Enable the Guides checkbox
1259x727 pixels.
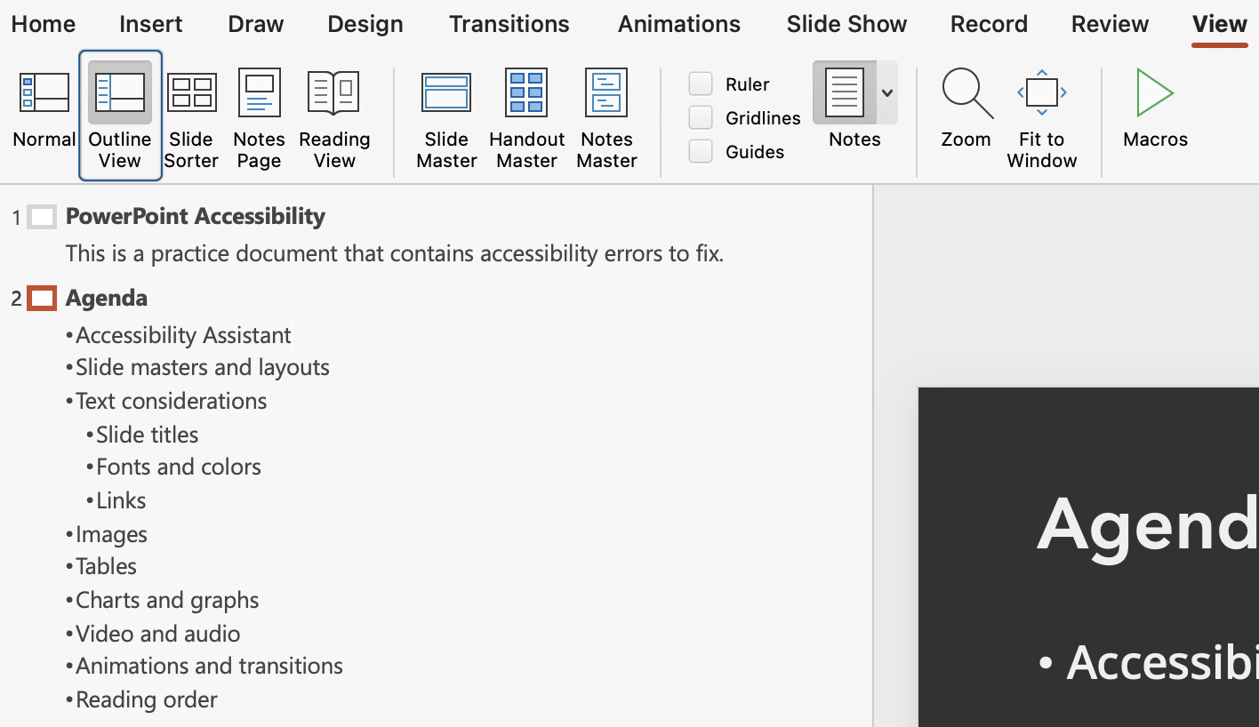[701, 151]
